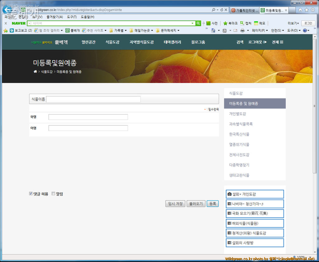Click the browser back arrow button
The width and height of the screenshot is (319, 262).
pos(7,10)
